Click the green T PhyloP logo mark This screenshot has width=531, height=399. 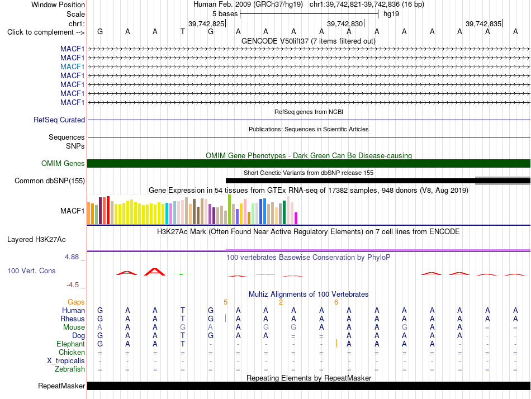tap(181, 274)
